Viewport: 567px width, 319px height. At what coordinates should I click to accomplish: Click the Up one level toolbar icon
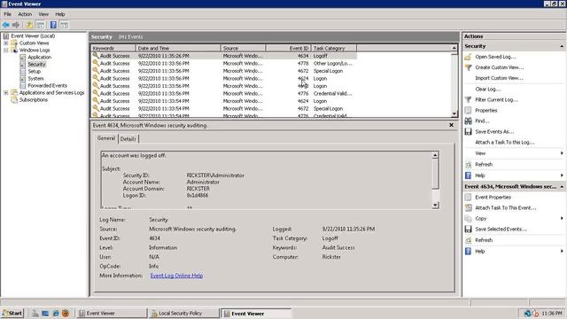(29, 25)
